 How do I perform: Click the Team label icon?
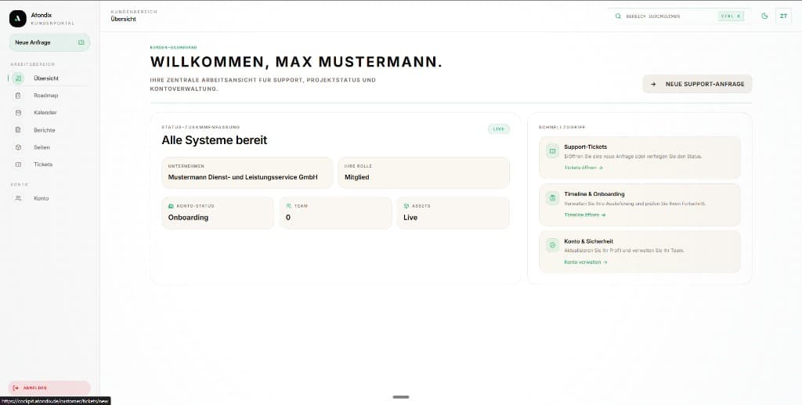pos(289,206)
